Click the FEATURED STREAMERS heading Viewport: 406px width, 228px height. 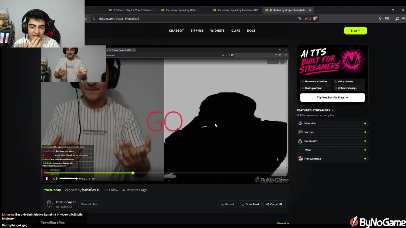[313, 110]
